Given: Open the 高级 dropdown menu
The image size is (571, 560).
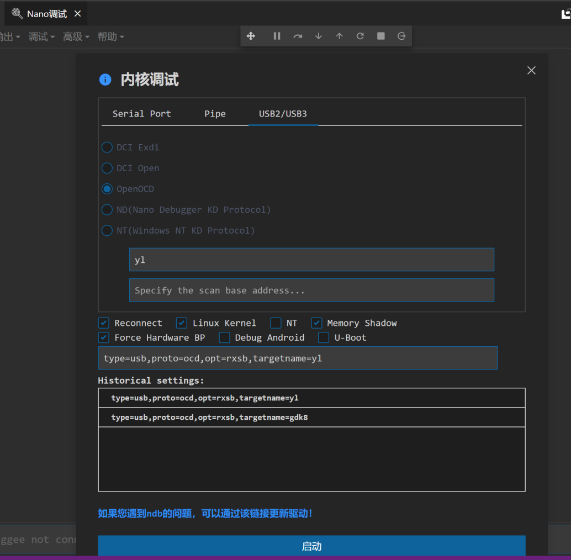Looking at the screenshot, I should click(x=76, y=36).
